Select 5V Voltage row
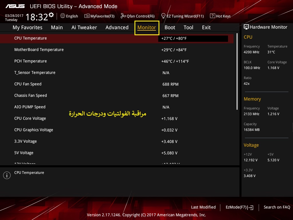Image resolution: width=293 pixels, height=220 pixels. 117,153
